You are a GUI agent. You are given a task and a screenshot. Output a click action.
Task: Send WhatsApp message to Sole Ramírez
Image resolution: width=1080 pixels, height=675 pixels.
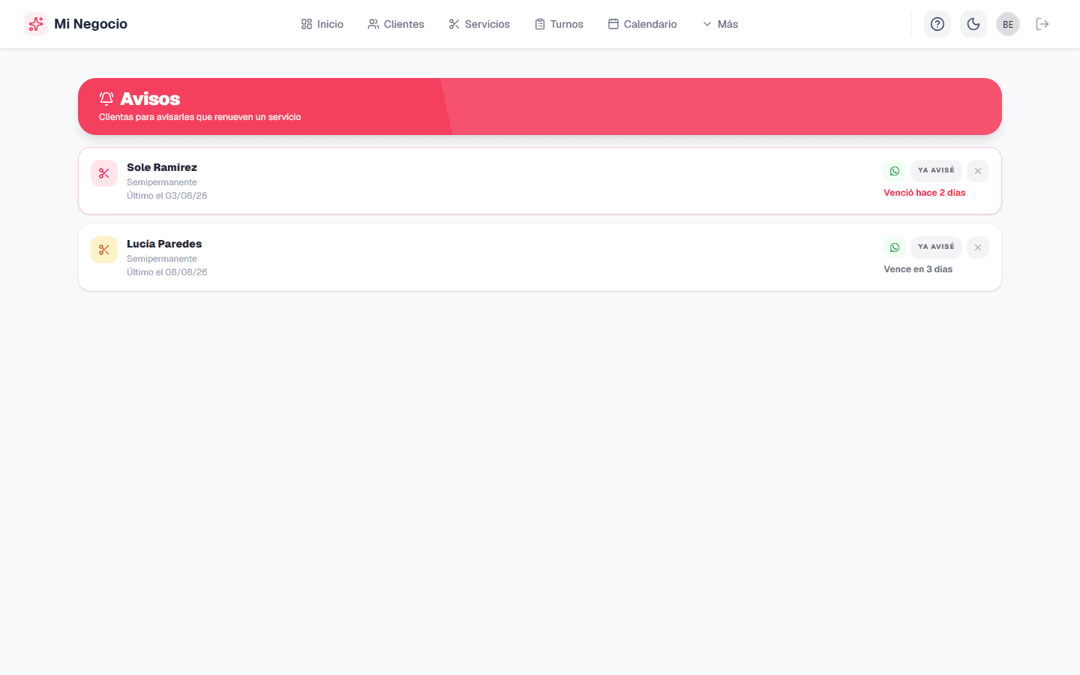(x=895, y=171)
